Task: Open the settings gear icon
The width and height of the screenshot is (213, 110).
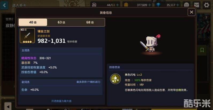Action: pyautogui.click(x=207, y=5)
